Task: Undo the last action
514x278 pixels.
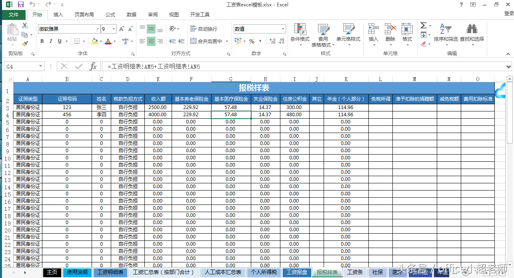Action: (x=32, y=4)
